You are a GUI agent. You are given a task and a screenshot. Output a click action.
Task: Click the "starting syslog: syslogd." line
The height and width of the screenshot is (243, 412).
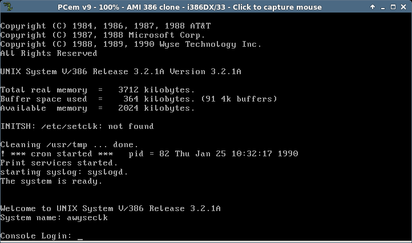pyautogui.click(x=64, y=172)
